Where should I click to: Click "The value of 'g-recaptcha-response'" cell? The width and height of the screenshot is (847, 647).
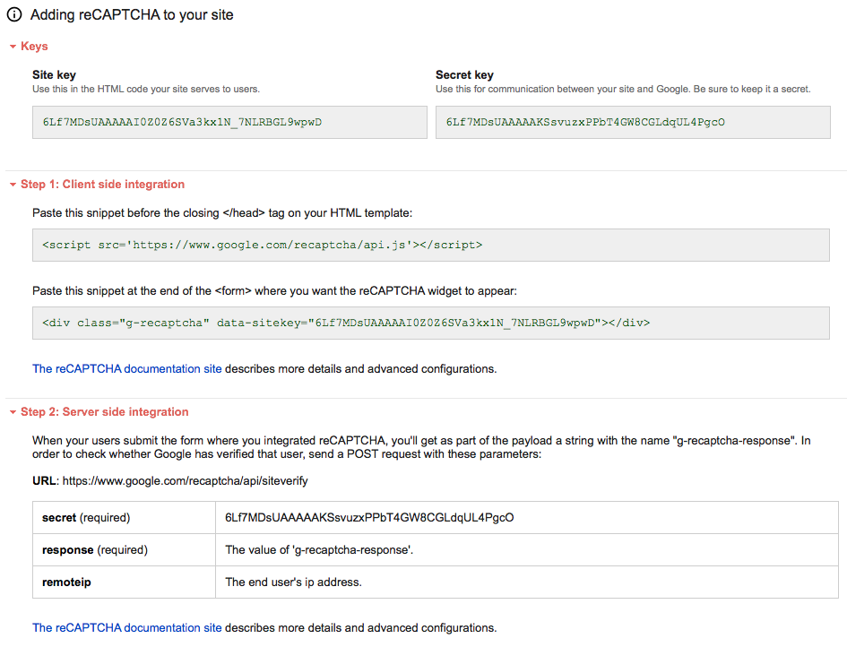(527, 550)
